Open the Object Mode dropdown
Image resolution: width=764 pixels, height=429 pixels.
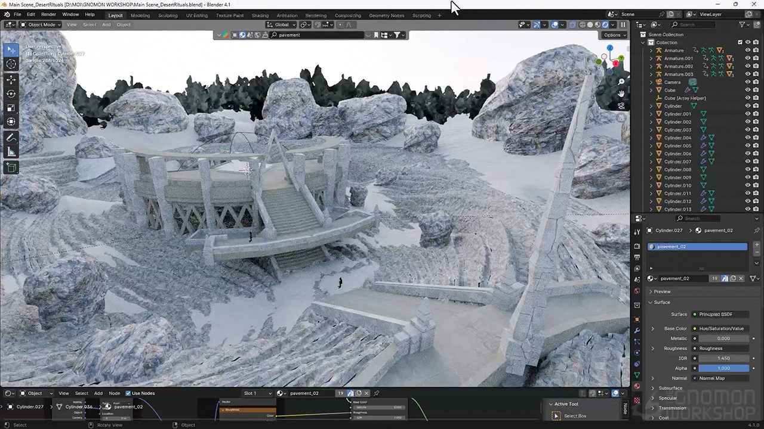point(40,24)
